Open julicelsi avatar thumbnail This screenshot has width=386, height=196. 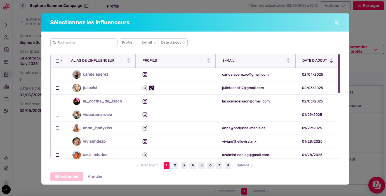click(x=77, y=88)
